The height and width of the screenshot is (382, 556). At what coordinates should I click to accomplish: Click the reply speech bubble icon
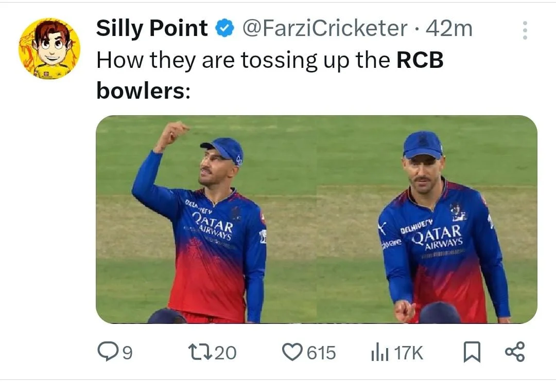tap(107, 352)
